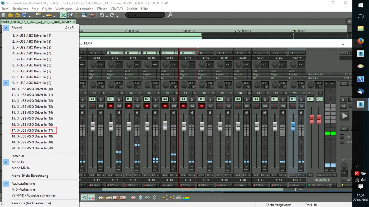Screen dimensions: 369x207
Task: Select X-USB ASIO Driver In (17)
Action: point(34,130)
